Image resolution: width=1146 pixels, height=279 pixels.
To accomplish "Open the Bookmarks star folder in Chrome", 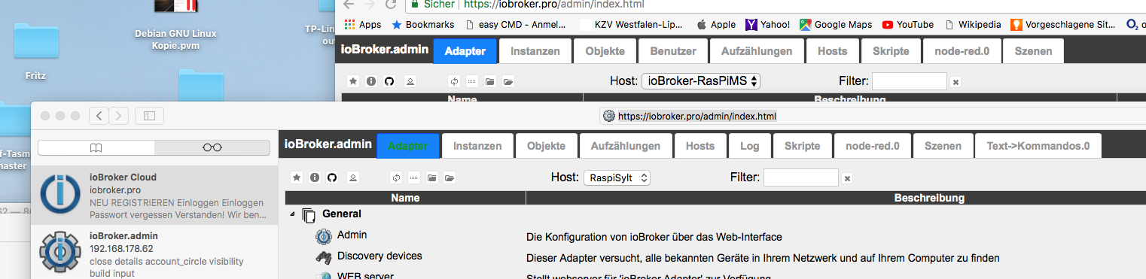I will (423, 24).
